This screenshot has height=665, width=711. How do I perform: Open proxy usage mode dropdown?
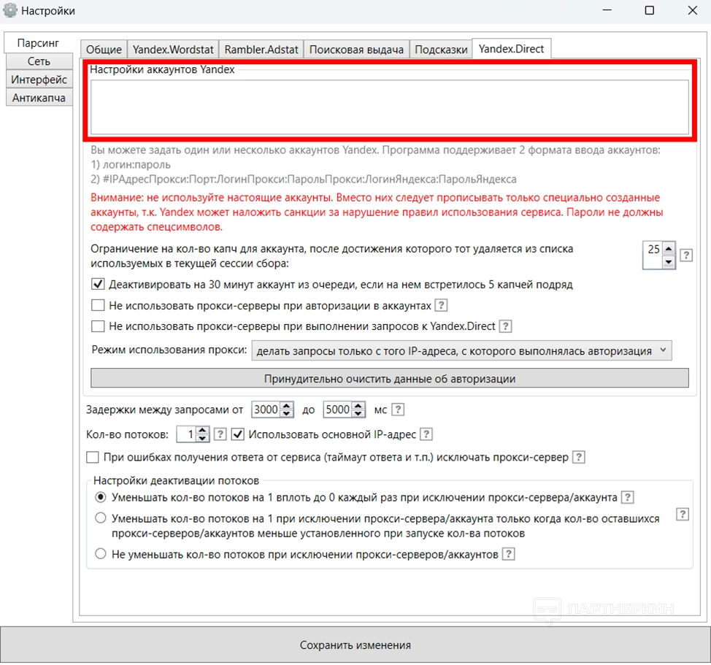point(461,351)
